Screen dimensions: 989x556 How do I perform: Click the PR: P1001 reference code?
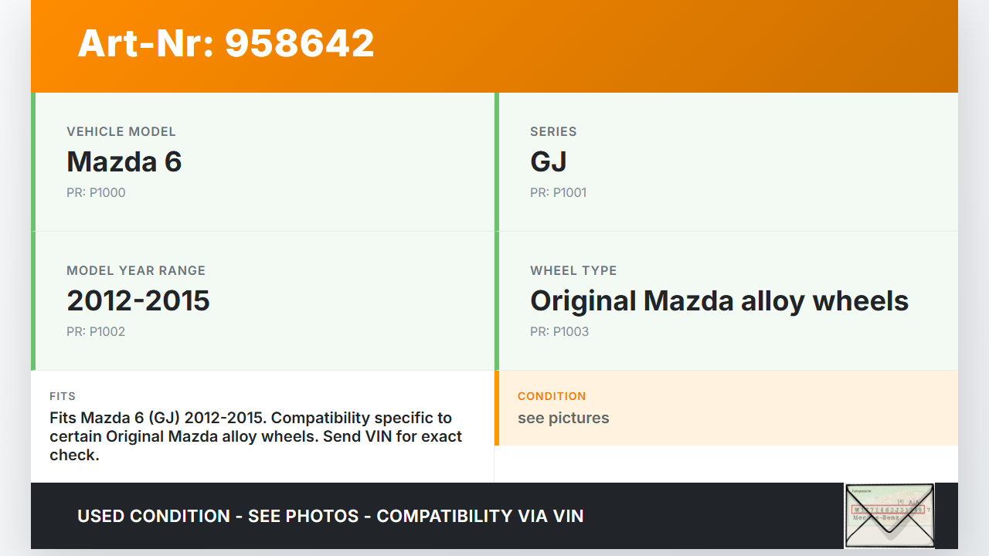558,192
